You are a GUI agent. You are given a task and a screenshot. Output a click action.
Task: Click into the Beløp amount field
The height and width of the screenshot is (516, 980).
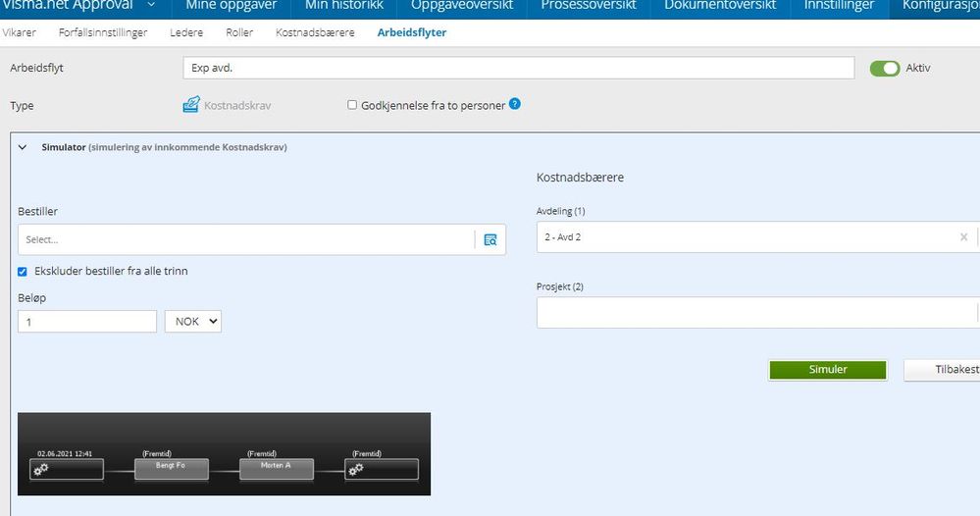click(87, 322)
